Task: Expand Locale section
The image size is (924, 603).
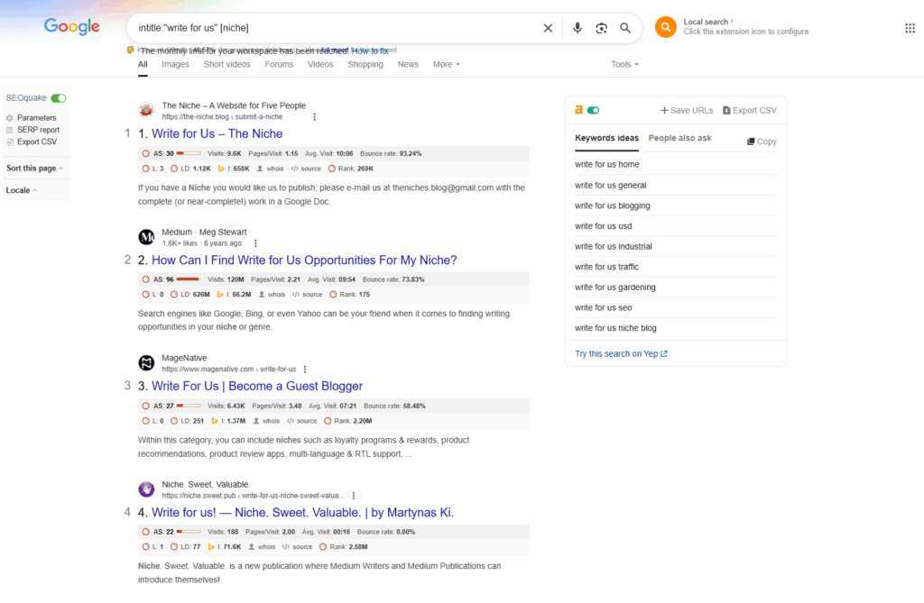Action: tap(22, 190)
